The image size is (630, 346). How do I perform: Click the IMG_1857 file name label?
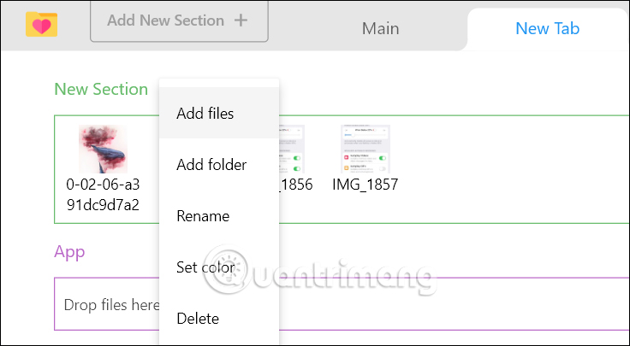click(x=366, y=185)
